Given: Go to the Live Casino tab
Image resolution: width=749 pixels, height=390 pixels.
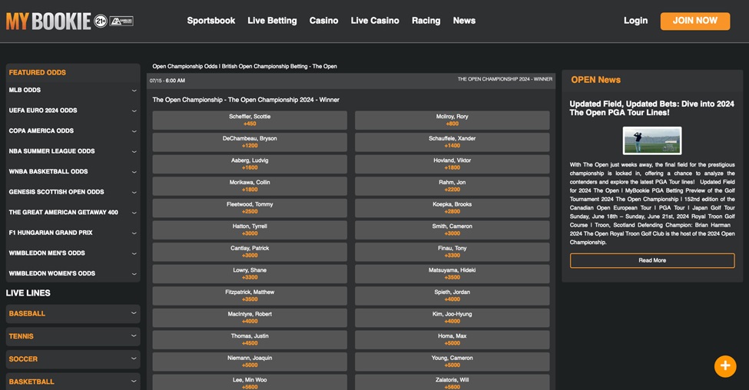Looking at the screenshot, I should coord(374,21).
